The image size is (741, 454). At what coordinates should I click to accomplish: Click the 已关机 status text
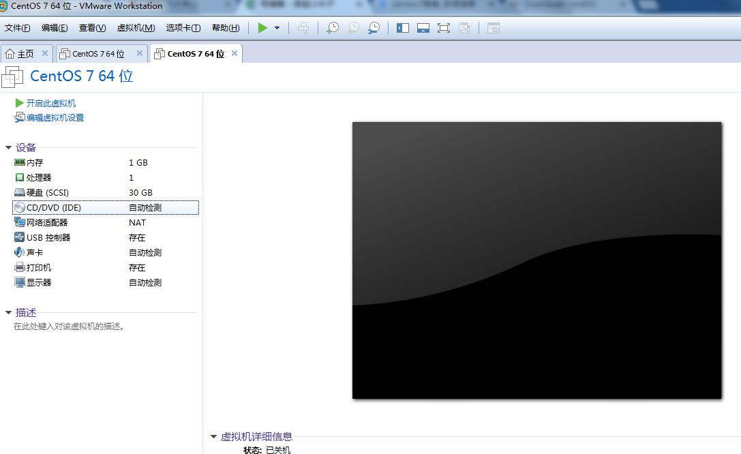pos(278,450)
